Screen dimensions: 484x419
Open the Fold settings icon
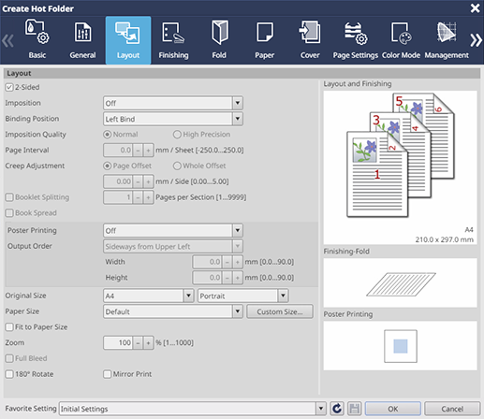tap(219, 33)
